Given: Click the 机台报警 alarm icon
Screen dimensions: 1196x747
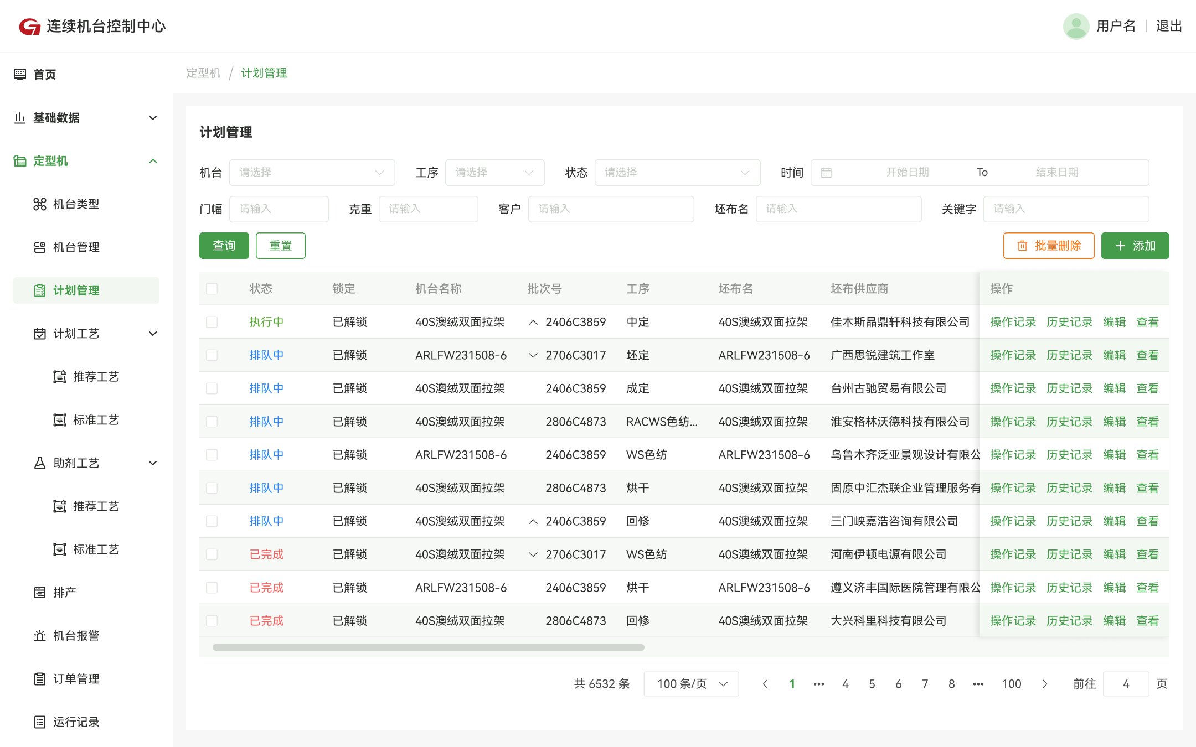Looking at the screenshot, I should [40, 635].
